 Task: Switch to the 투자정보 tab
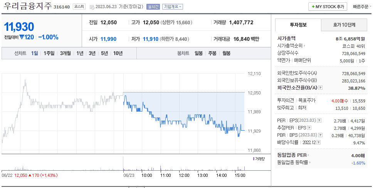[298, 25]
